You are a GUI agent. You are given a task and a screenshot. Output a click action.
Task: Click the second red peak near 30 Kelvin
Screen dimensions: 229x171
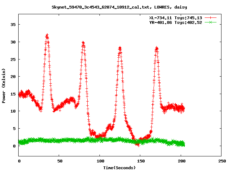pos(83,43)
